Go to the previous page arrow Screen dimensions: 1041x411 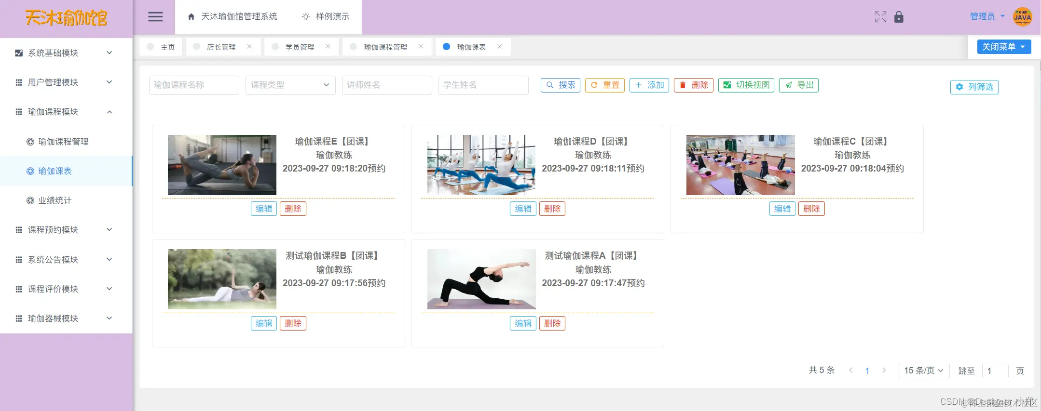[x=851, y=371]
